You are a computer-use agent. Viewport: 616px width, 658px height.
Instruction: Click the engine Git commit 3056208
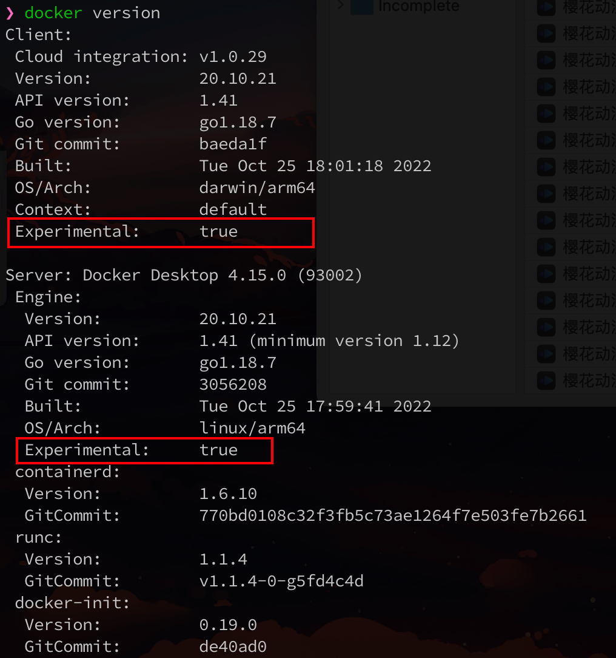click(x=233, y=384)
